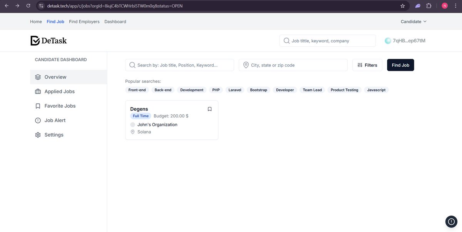Viewport: 462px width, 232px height.
Task: Click the CANDIDATE DASHBOARD heading
Action: pos(61,60)
